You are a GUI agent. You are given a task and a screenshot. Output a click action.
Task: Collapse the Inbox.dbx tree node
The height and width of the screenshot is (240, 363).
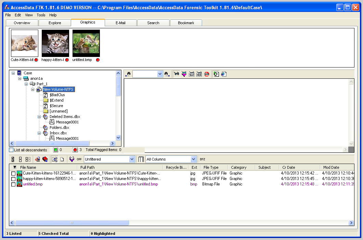[x=39, y=133]
